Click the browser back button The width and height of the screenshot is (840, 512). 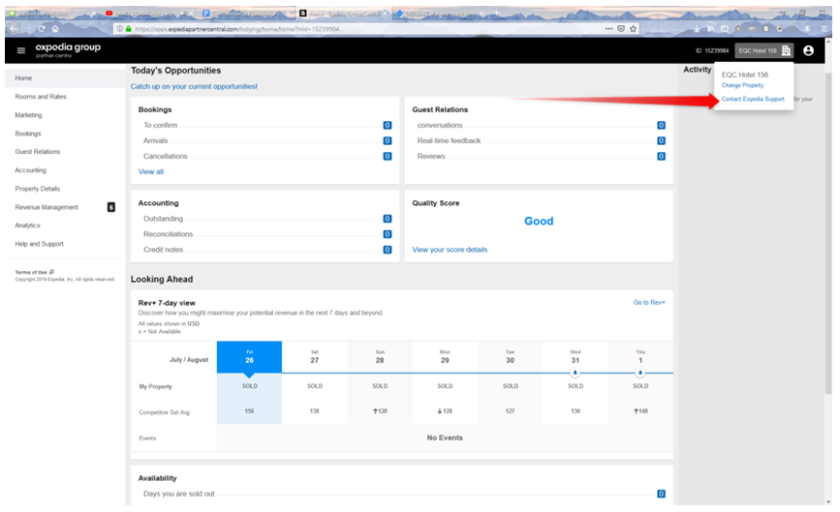[14, 29]
